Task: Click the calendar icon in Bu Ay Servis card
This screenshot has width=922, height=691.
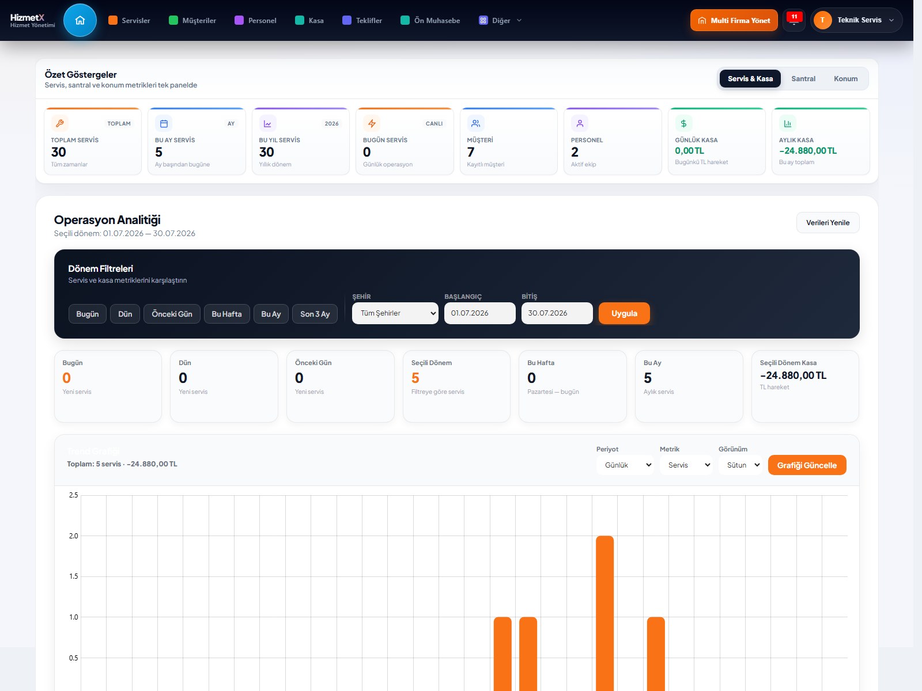Action: 164,123
